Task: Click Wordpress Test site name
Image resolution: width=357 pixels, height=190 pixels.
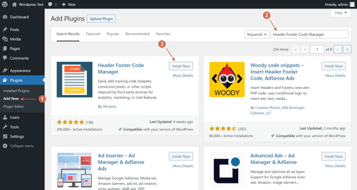Action: click(31, 4)
